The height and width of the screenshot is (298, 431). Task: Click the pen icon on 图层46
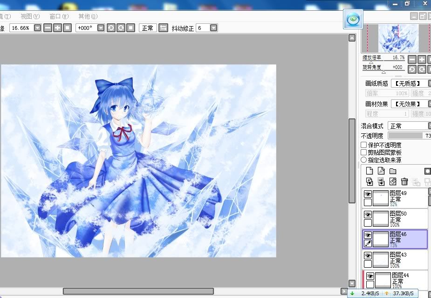click(x=368, y=243)
